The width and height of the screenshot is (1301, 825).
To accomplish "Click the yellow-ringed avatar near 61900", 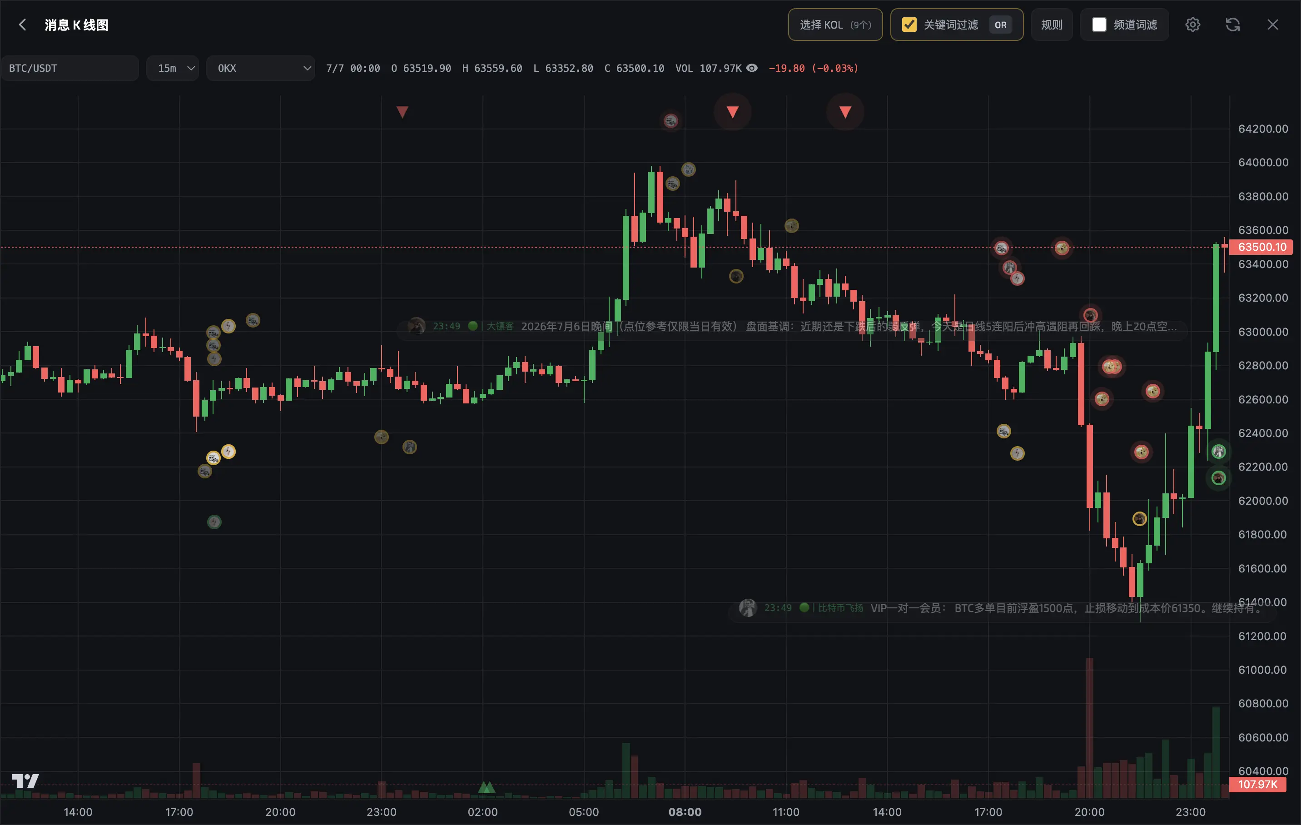I will tap(1139, 519).
